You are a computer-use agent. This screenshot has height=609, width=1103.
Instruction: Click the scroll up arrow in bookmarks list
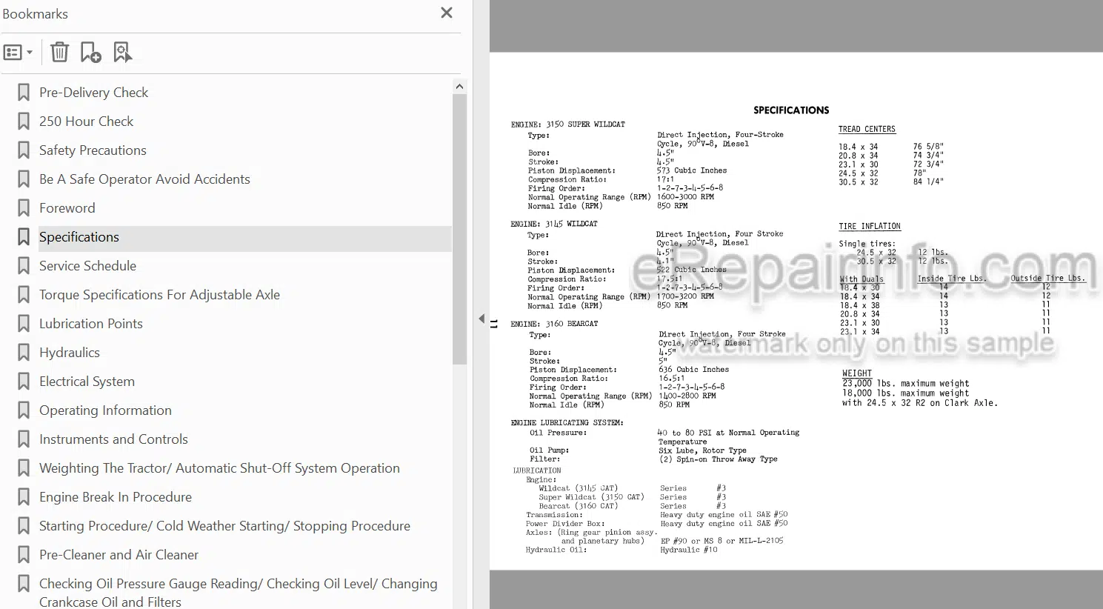pos(459,87)
